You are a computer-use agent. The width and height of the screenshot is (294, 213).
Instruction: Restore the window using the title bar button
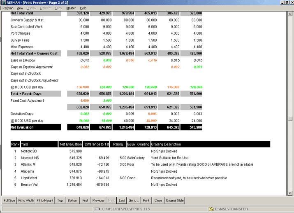coord(286,2)
